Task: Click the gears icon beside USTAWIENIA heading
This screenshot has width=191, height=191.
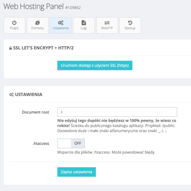Action: [x=11, y=94]
